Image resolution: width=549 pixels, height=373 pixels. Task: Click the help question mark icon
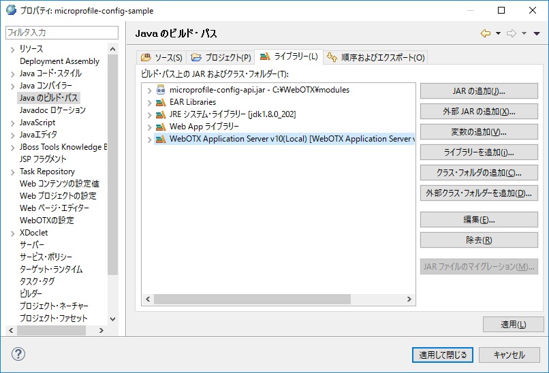18,355
